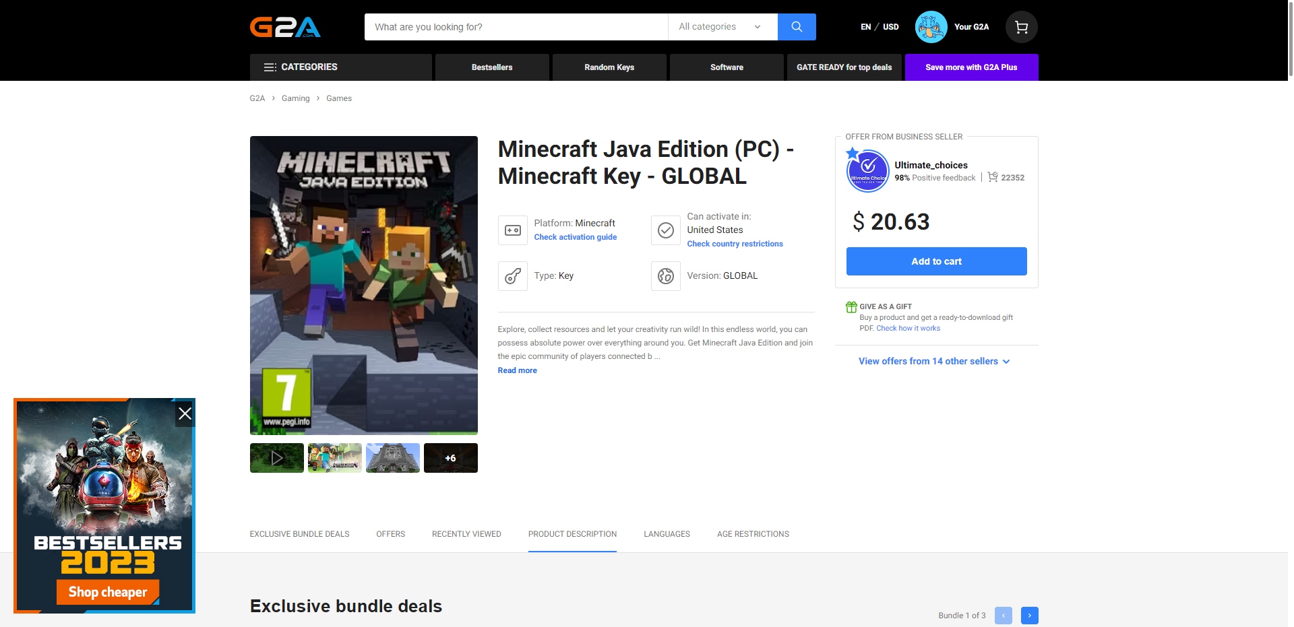This screenshot has width=1294, height=627.
Task: Click G2A breadcrumb link
Action: [x=257, y=98]
